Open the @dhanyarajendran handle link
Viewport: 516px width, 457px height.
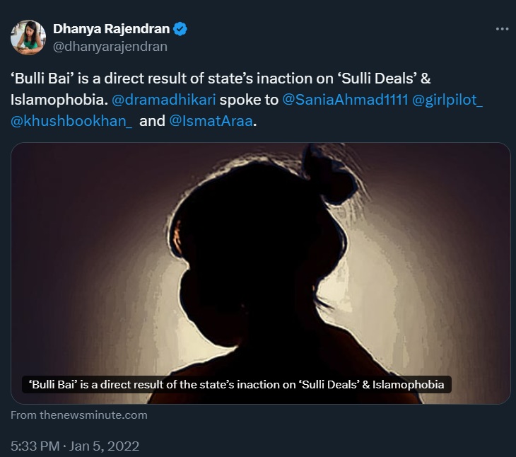click(110, 47)
